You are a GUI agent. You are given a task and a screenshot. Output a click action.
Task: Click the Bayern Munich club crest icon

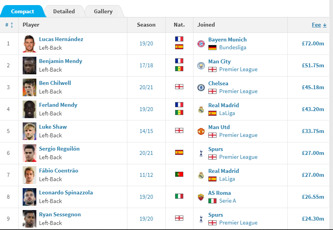coord(201,43)
